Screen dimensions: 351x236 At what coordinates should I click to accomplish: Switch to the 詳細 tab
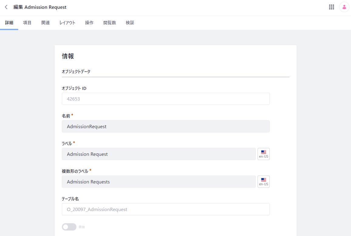click(9, 23)
